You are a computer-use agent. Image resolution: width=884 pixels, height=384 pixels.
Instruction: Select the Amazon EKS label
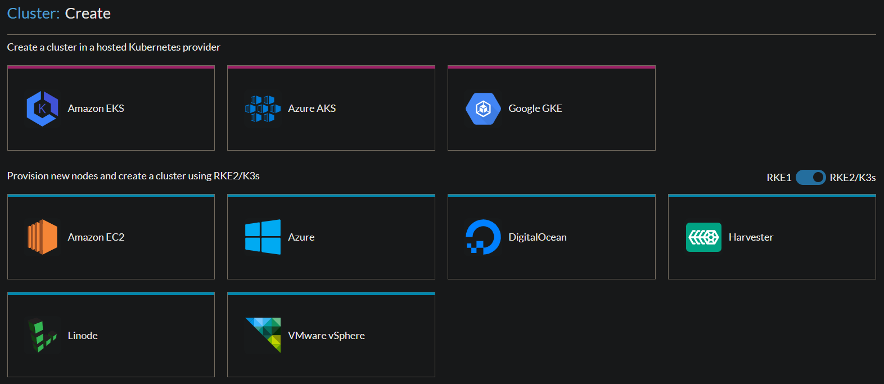coord(96,109)
